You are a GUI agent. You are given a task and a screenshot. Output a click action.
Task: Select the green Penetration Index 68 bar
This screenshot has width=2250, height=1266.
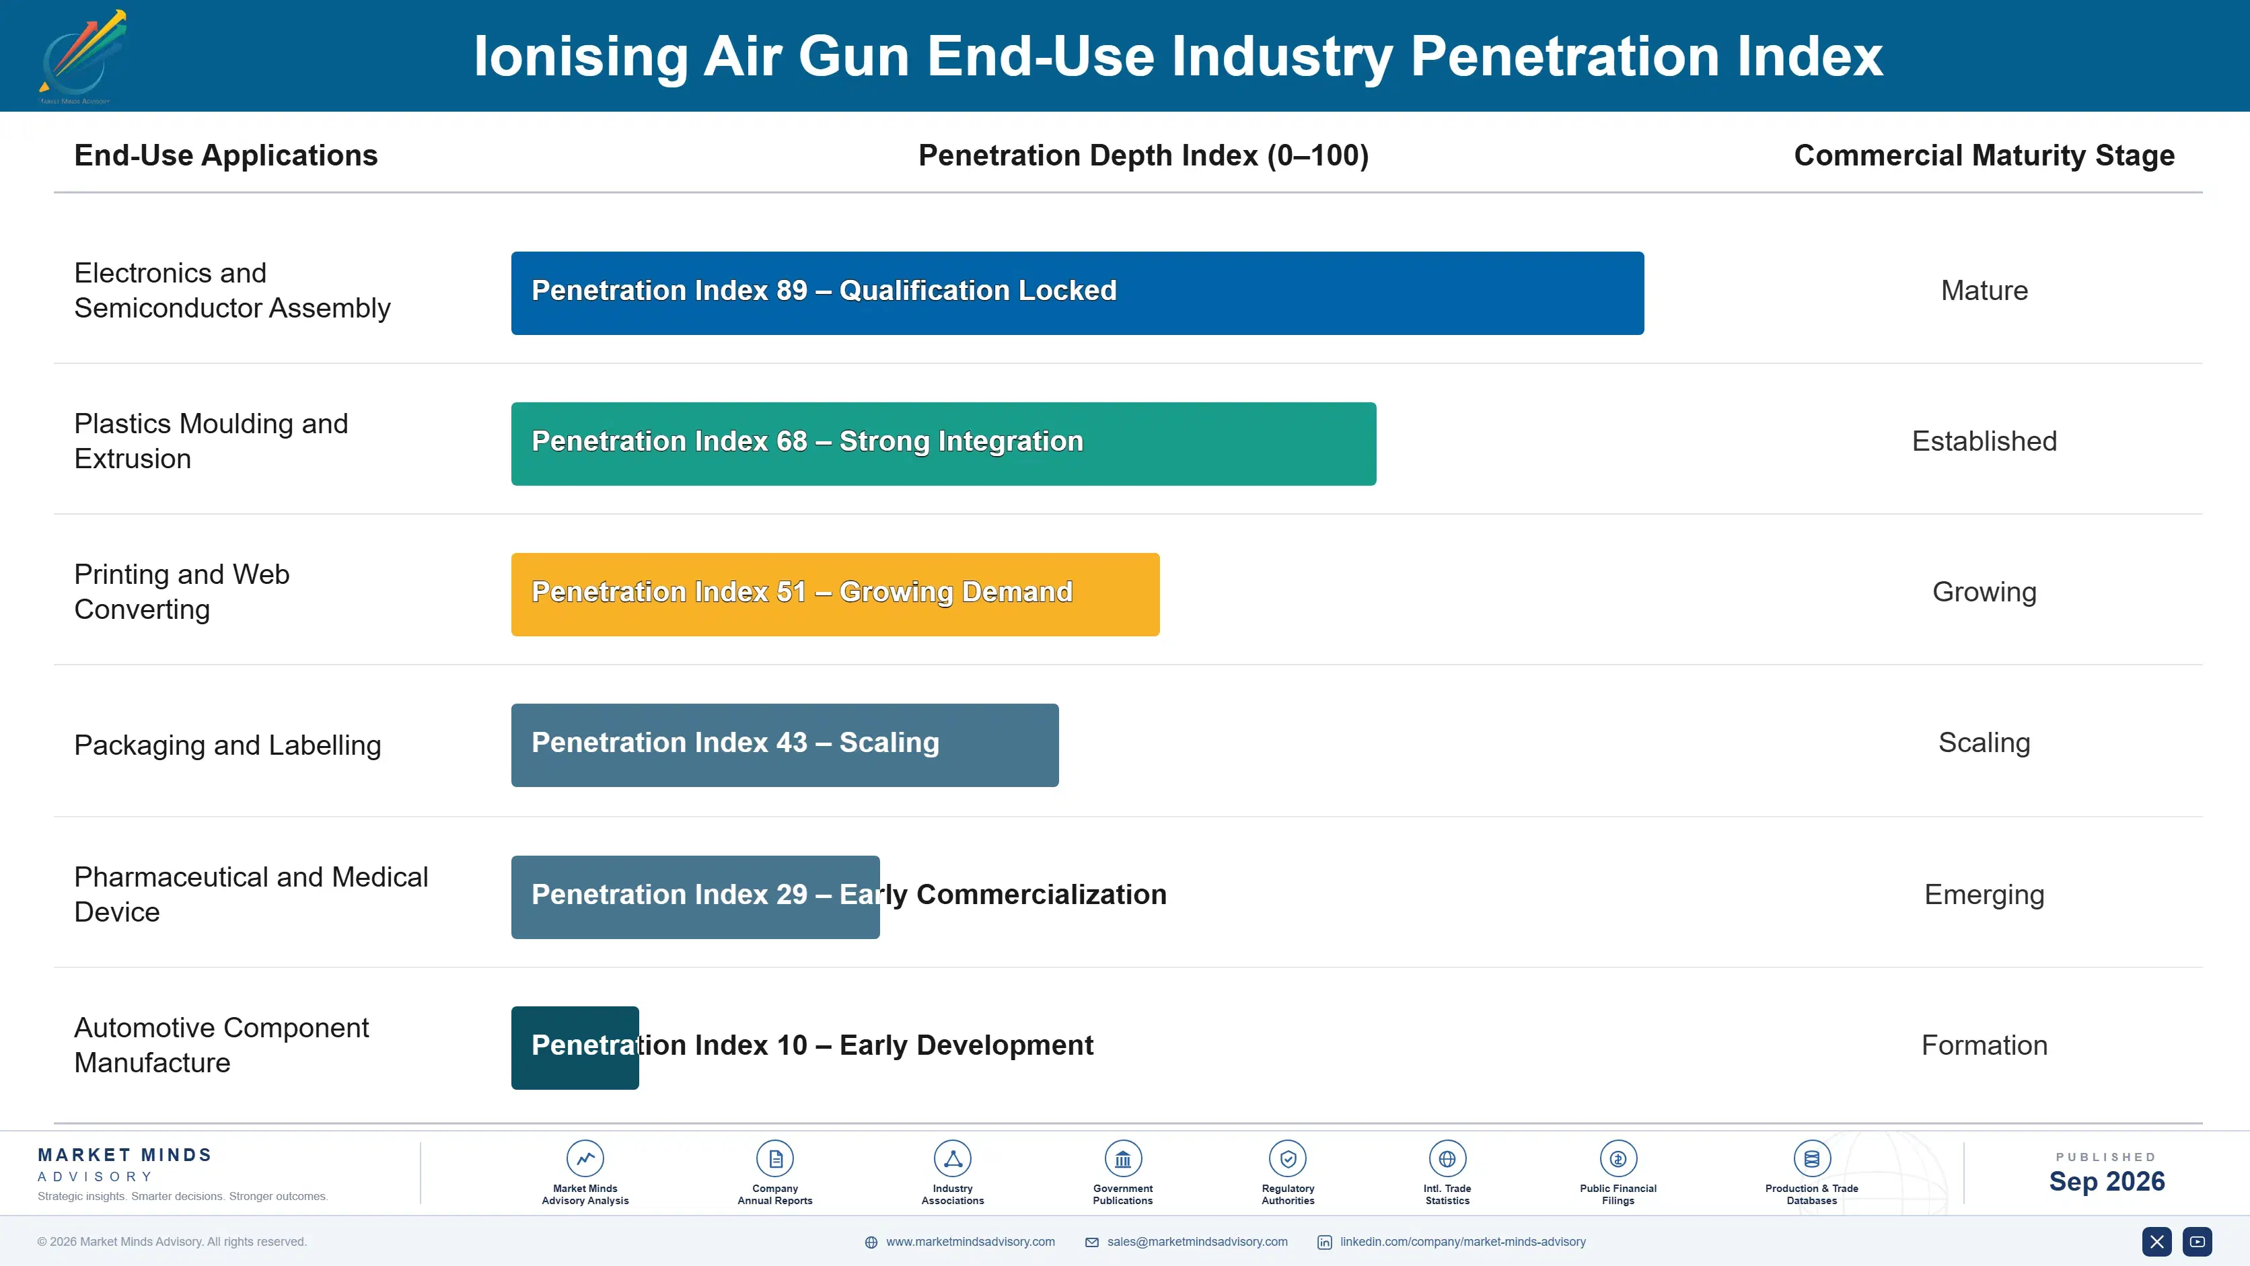pos(943,443)
